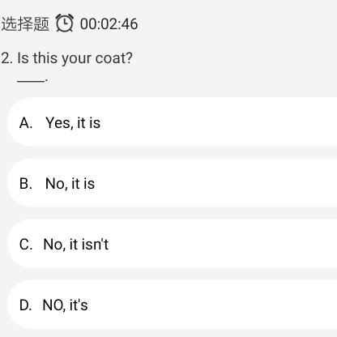The height and width of the screenshot is (337, 337).
Task: Click the text 'No, it isn't'
Action: pyautogui.click(x=76, y=245)
